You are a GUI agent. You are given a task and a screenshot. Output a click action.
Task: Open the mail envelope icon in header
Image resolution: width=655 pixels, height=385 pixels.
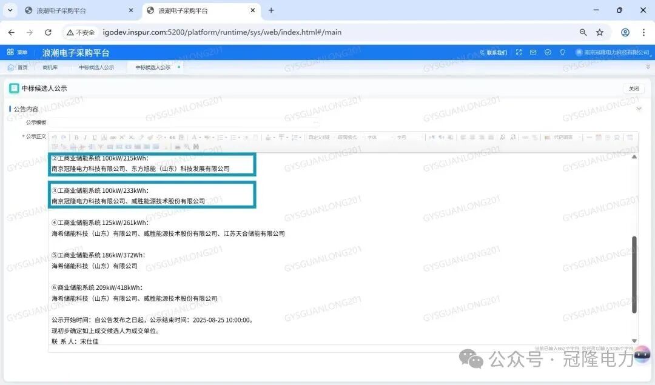tap(533, 53)
